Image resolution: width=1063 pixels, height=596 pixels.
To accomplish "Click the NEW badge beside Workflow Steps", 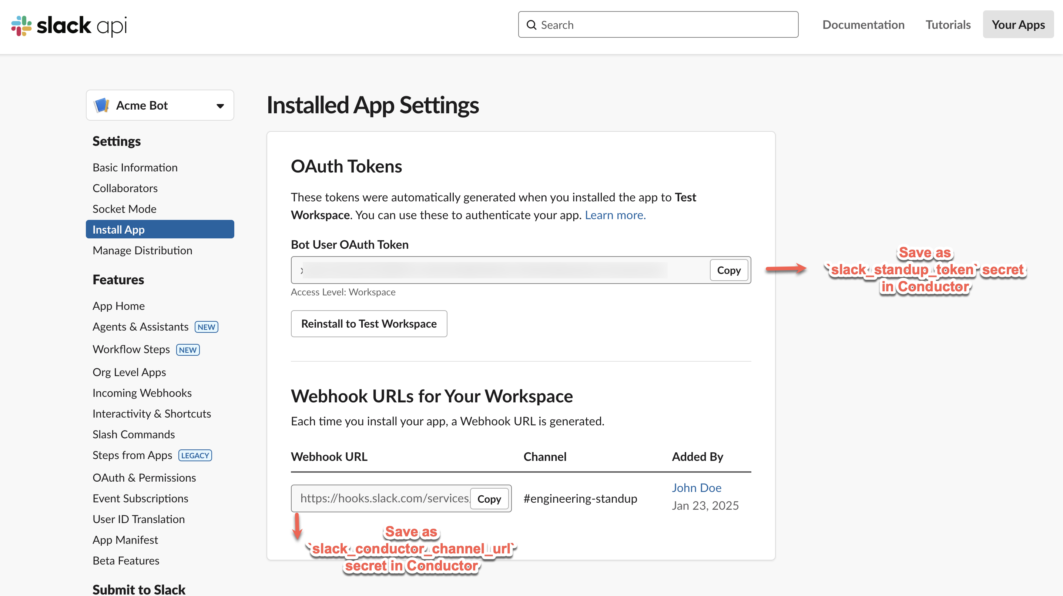I will [x=188, y=349].
